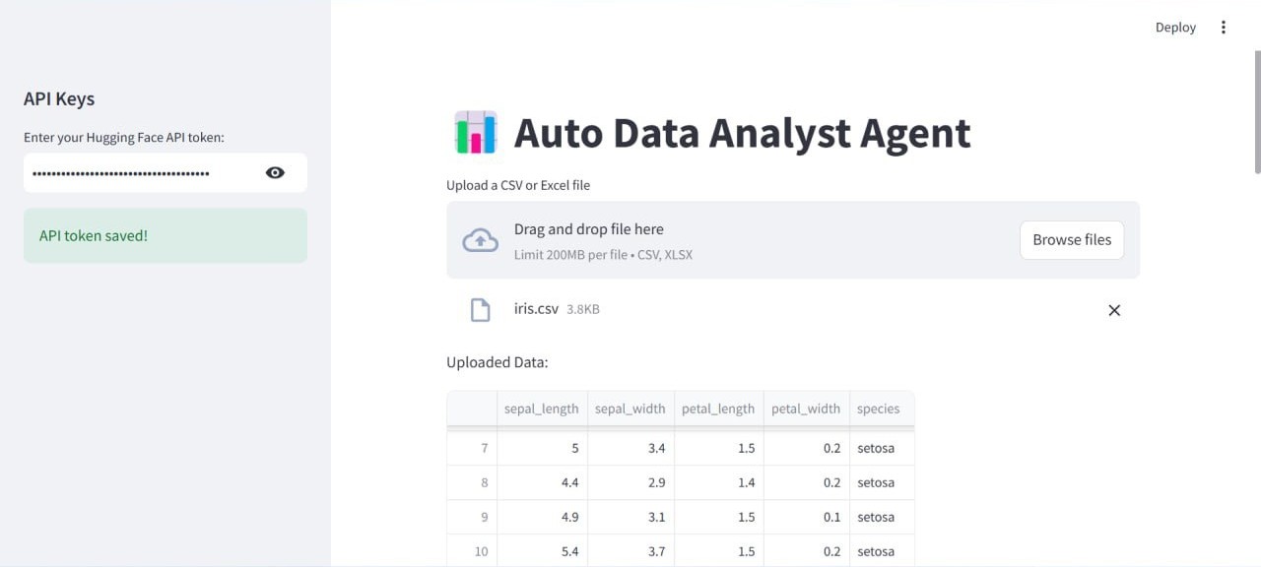Click the iris.csv file name
1261x567 pixels.
[537, 309]
